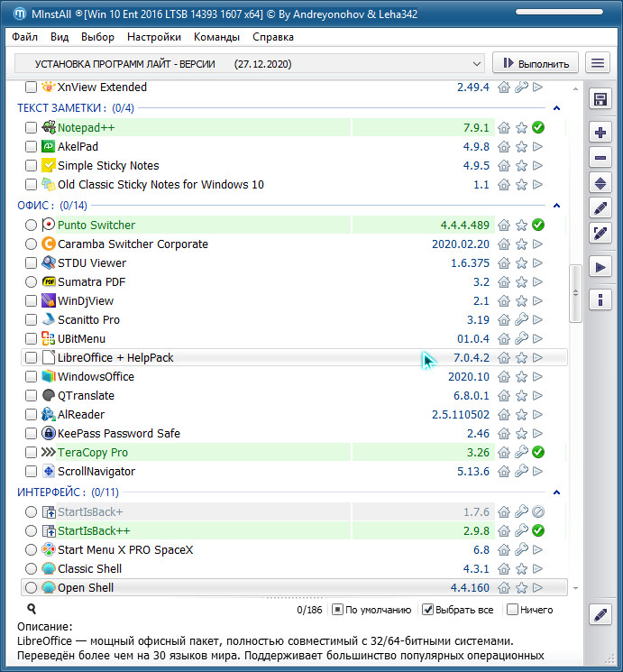The width and height of the screenshot is (623, 672).
Task: Click AlReader version 2.5.110502
Action: [x=460, y=414]
